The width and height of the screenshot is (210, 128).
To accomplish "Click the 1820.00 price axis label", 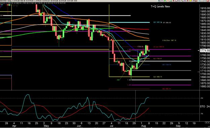I will click(x=205, y=36).
